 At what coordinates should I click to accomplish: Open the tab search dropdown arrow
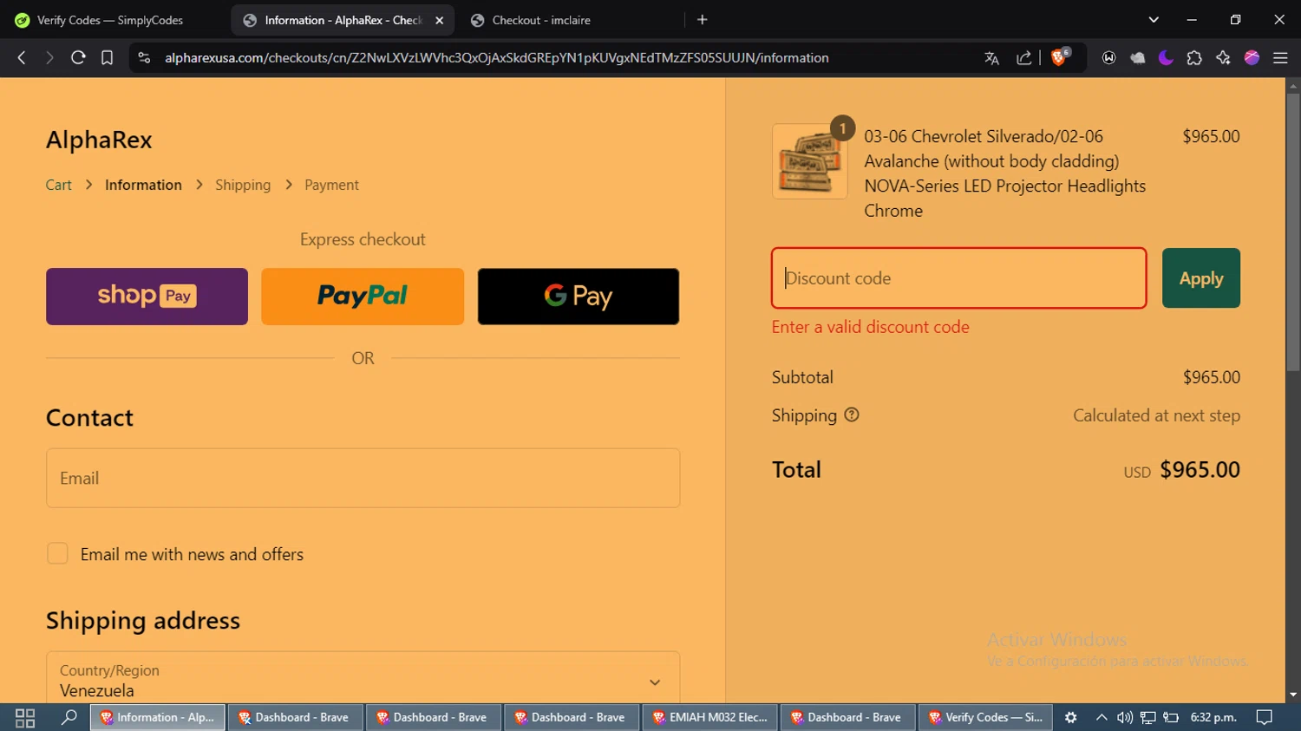[1154, 20]
